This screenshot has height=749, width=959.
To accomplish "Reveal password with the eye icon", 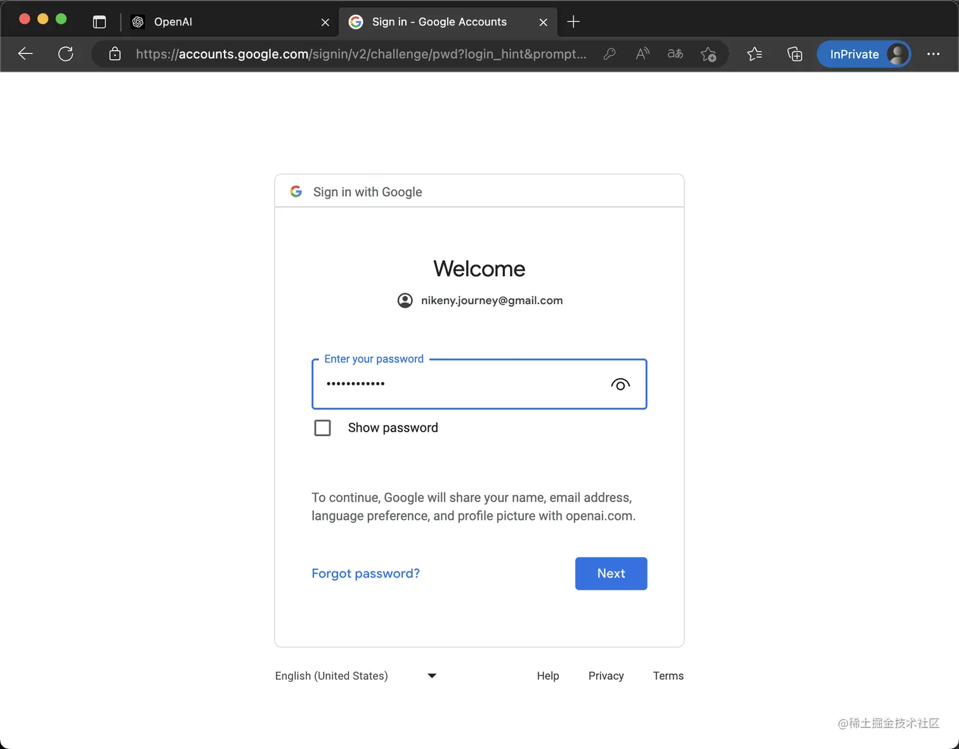I will coord(620,384).
